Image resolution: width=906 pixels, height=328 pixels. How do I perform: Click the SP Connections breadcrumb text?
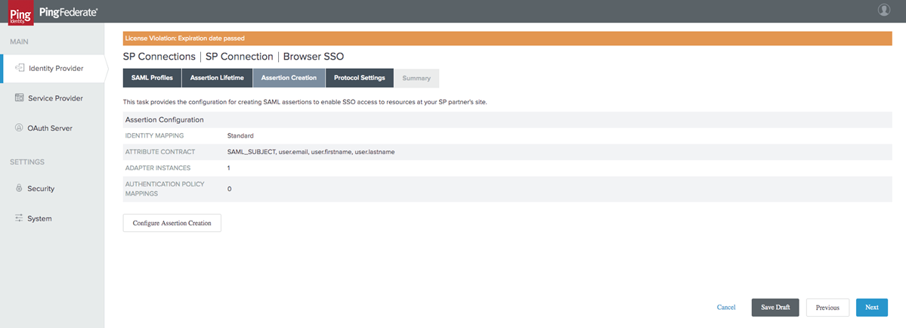click(x=159, y=57)
